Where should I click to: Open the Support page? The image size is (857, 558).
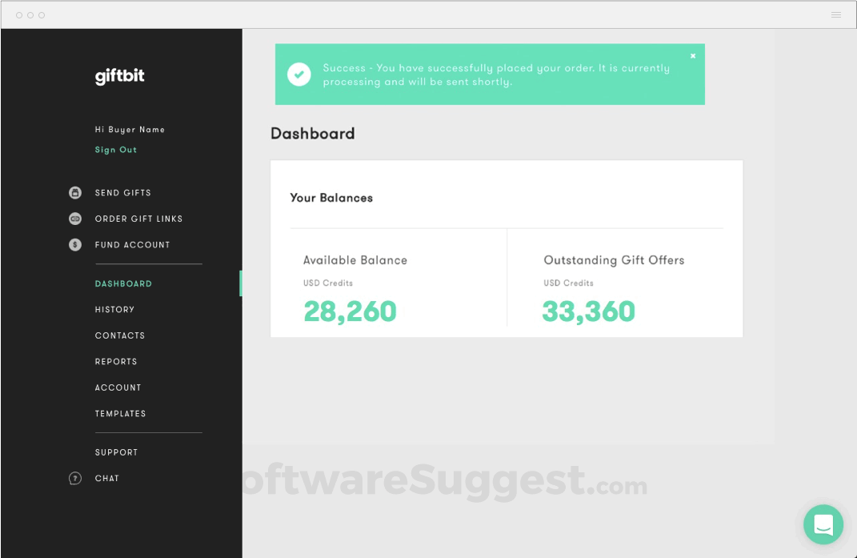coord(116,452)
